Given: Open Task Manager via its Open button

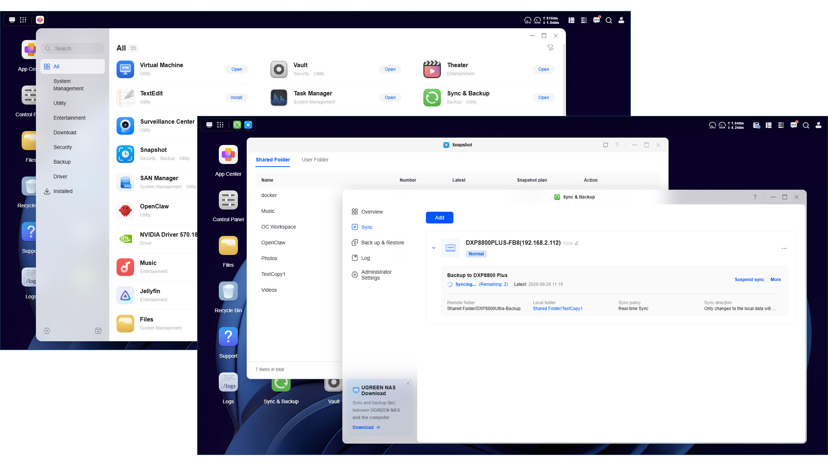Looking at the screenshot, I should [x=390, y=98].
